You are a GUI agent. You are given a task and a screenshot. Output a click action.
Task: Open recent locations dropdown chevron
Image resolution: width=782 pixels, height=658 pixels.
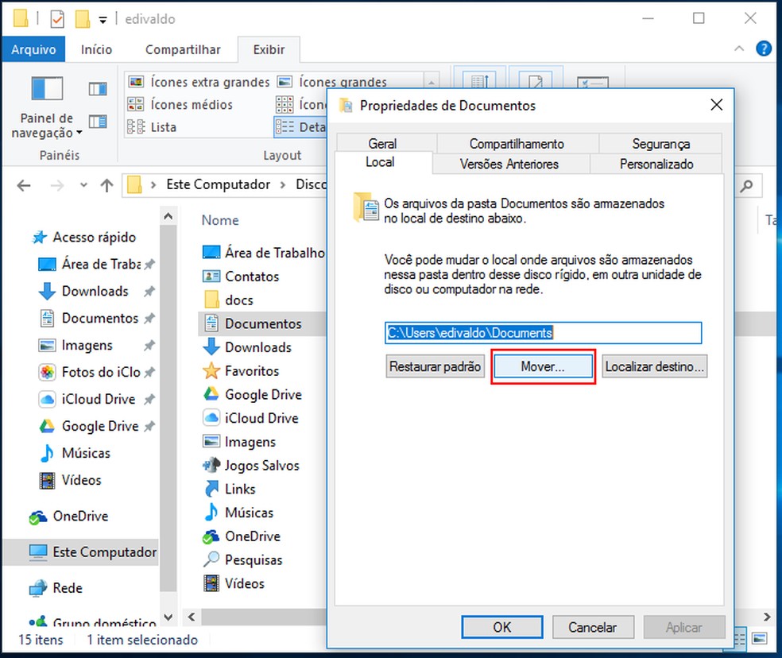83,186
